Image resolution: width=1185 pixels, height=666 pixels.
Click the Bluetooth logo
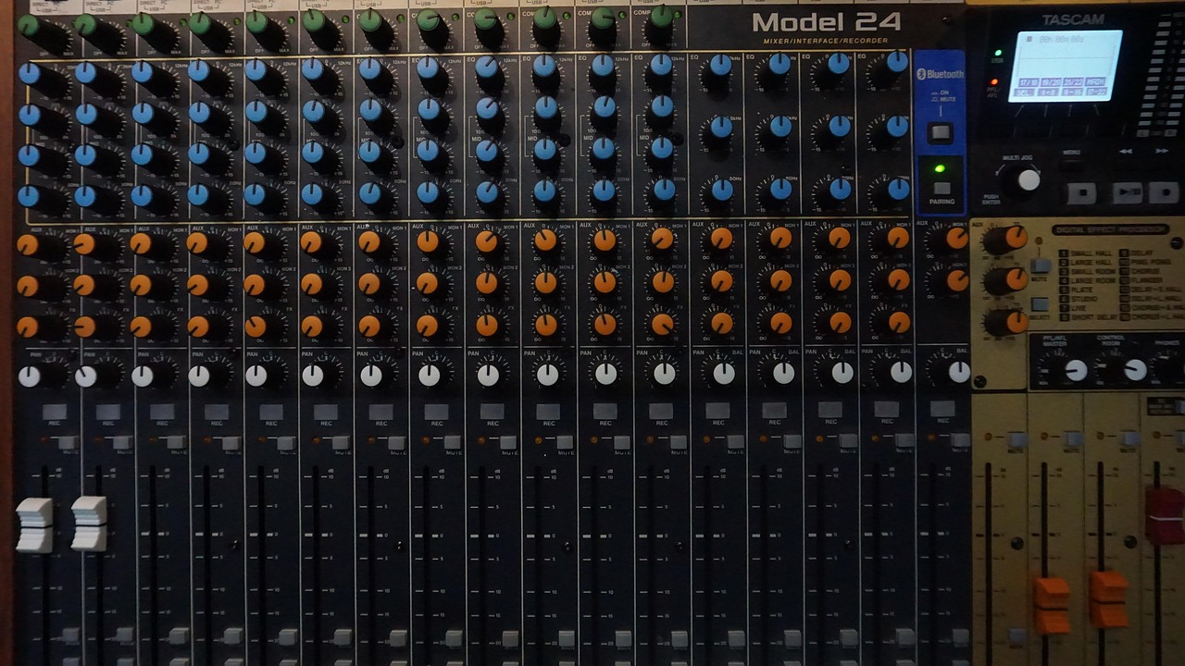point(940,74)
